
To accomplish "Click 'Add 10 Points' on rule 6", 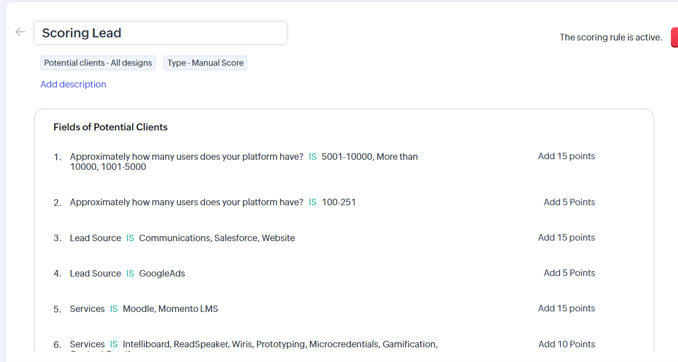I will [x=567, y=344].
